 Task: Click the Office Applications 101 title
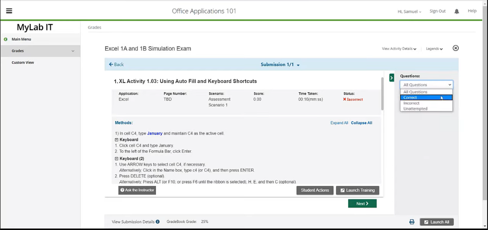point(204,11)
